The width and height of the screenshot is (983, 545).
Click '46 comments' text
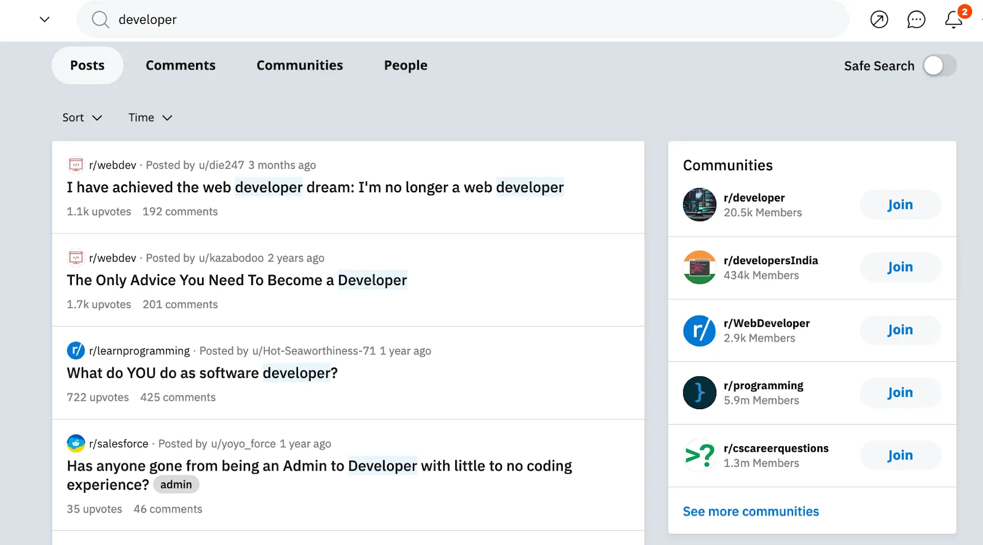(168, 509)
